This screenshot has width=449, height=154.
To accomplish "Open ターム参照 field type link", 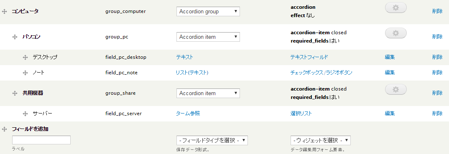I will (x=188, y=114).
